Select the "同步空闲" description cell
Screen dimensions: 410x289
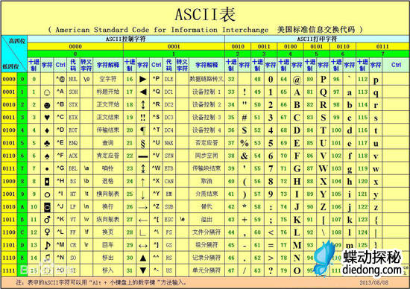(206, 156)
